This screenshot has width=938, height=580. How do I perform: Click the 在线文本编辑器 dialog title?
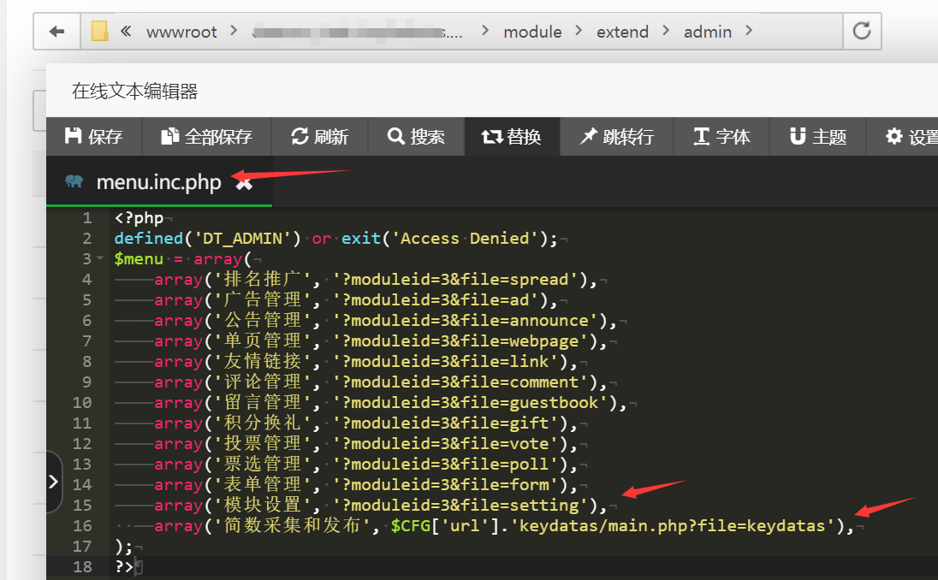(x=134, y=92)
